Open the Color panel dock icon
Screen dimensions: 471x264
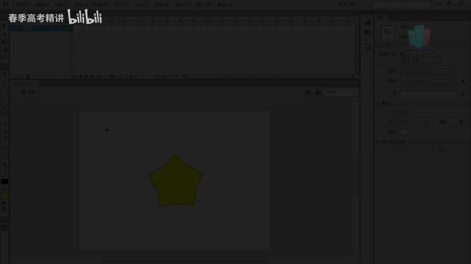click(x=367, y=23)
